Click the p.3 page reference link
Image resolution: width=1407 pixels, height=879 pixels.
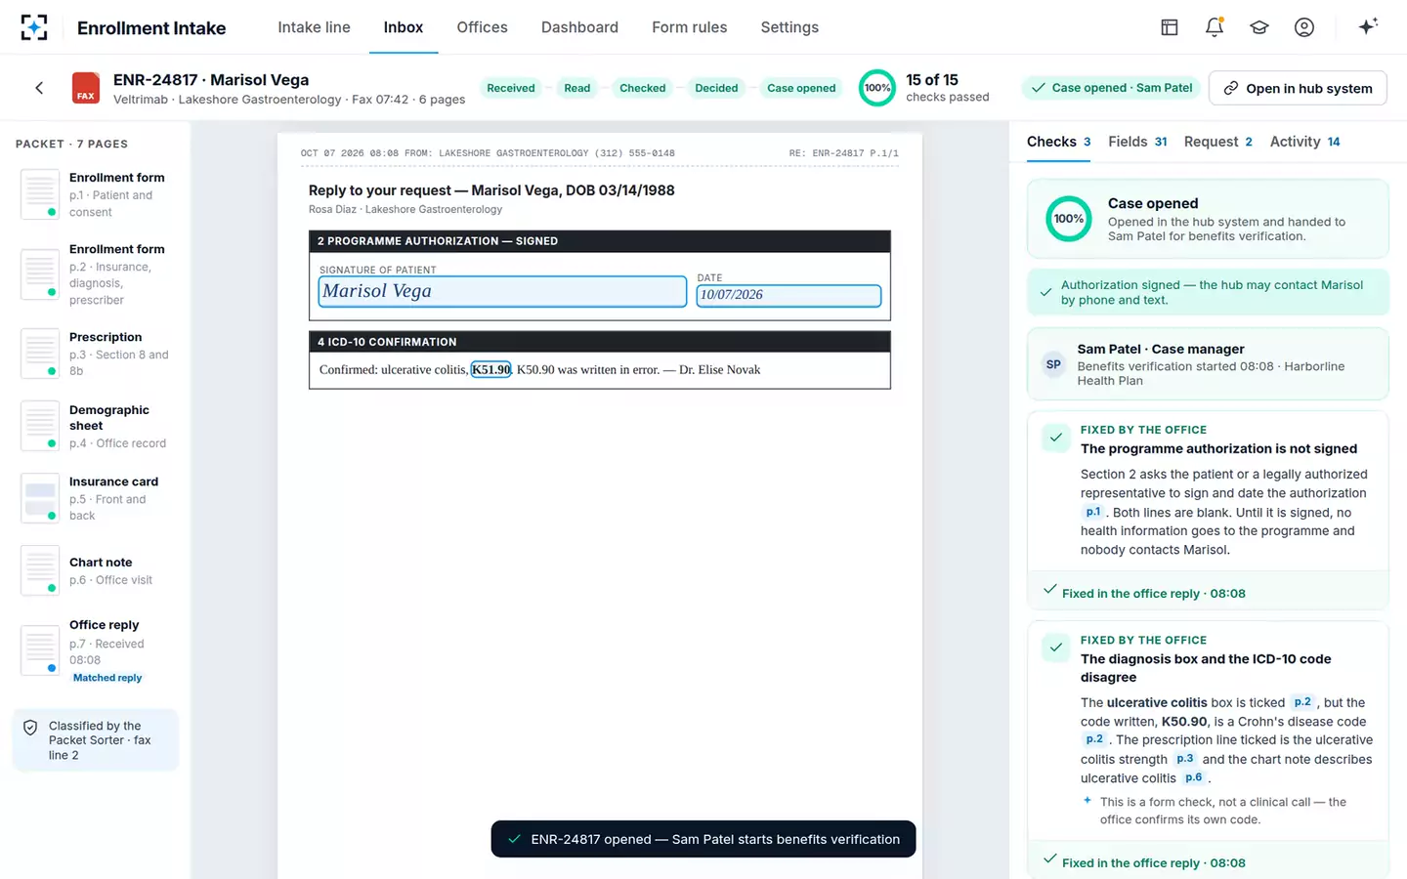click(x=1185, y=758)
